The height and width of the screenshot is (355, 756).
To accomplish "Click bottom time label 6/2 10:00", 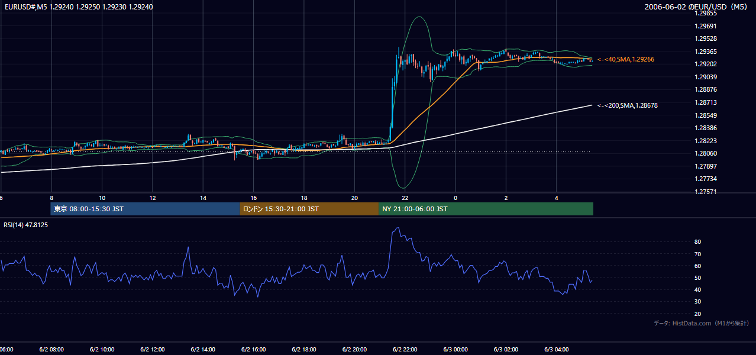I will [102, 350].
